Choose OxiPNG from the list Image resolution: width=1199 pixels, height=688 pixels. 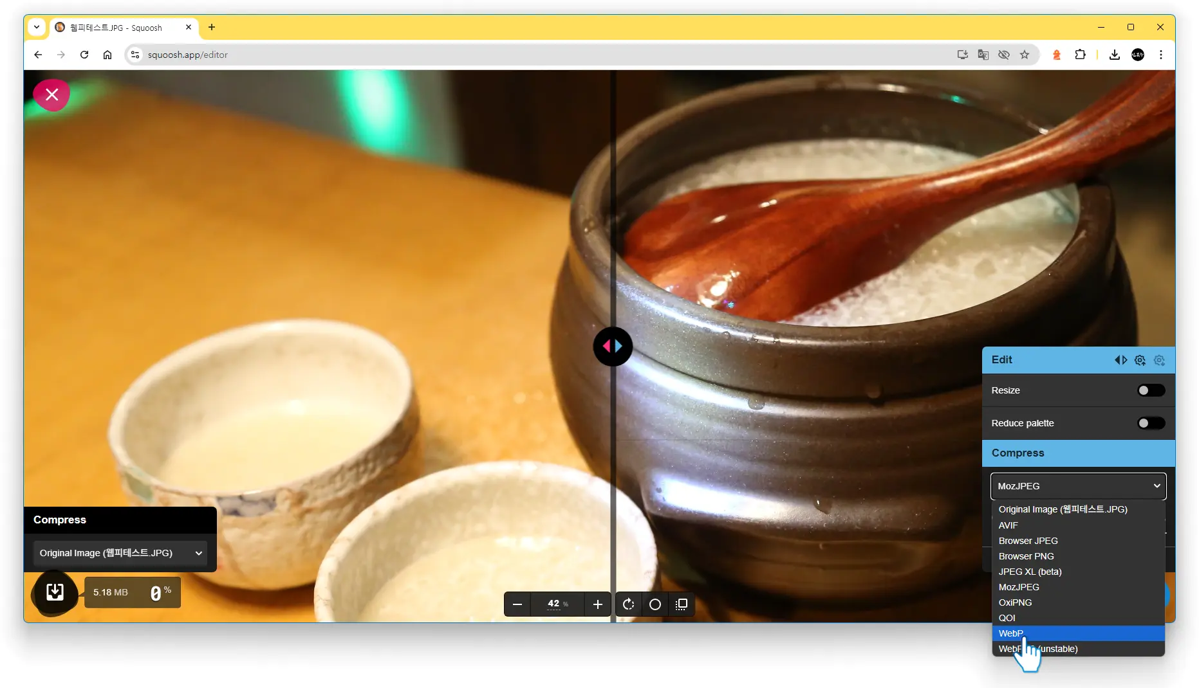(1078, 602)
